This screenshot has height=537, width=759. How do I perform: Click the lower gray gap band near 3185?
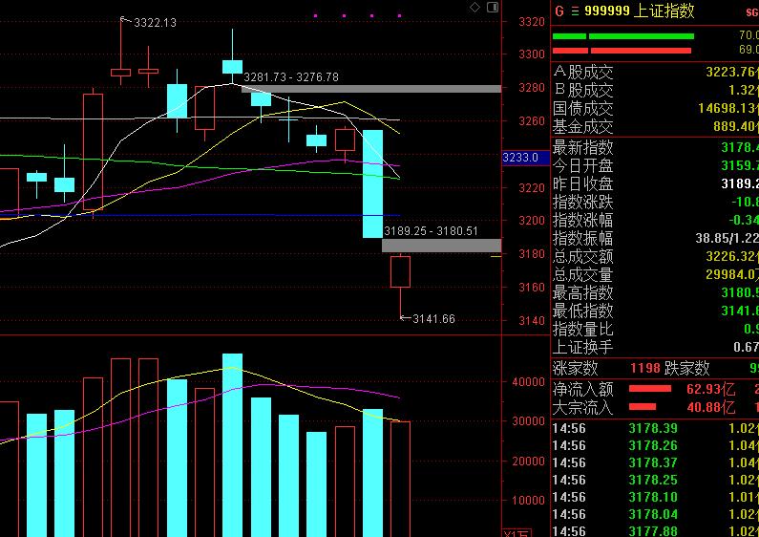(x=441, y=246)
